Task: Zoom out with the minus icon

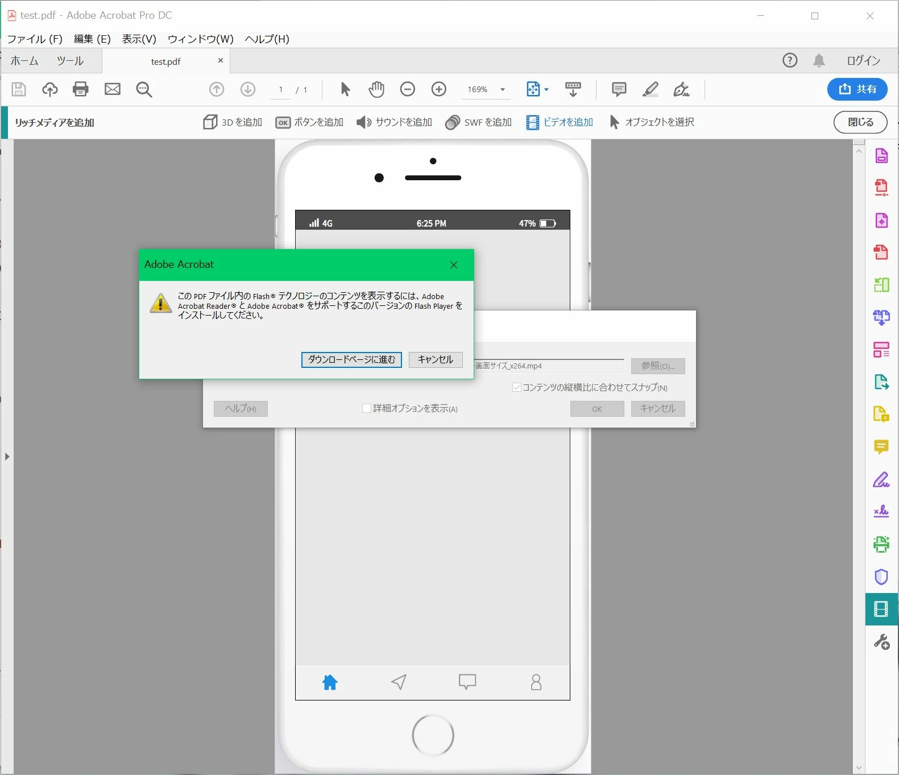Action: point(408,89)
